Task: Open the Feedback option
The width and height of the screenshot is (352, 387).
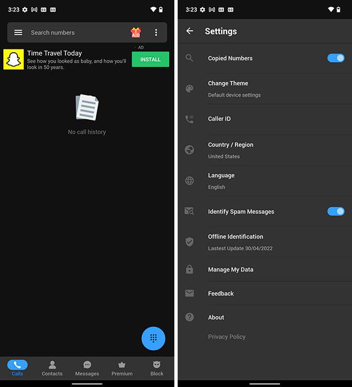Action: 265,293
